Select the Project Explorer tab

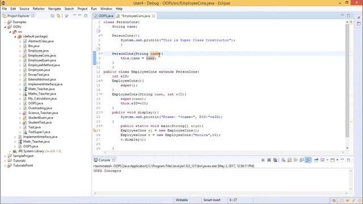click(x=18, y=16)
